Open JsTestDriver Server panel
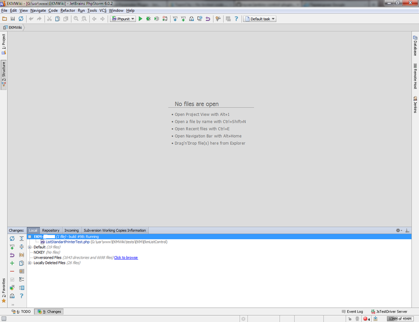 (x=389, y=312)
